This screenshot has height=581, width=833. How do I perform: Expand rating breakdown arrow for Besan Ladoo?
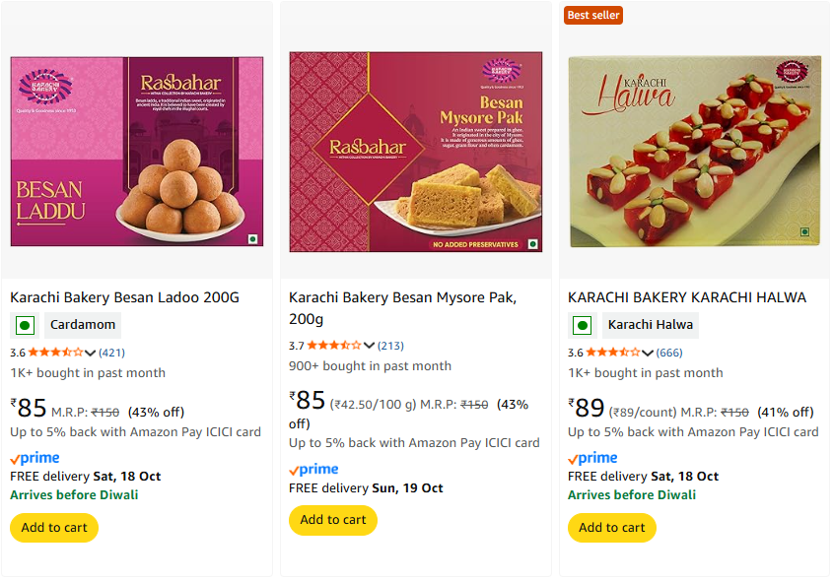click(91, 353)
